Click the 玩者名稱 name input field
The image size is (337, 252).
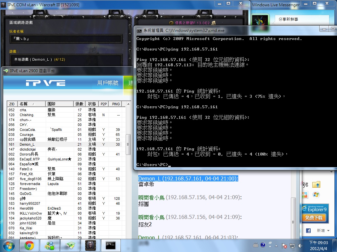click(x=66, y=39)
